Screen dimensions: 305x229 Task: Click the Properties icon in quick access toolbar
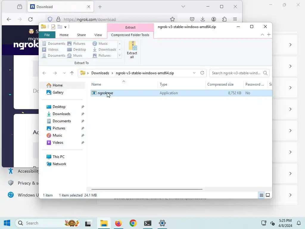point(53,27)
